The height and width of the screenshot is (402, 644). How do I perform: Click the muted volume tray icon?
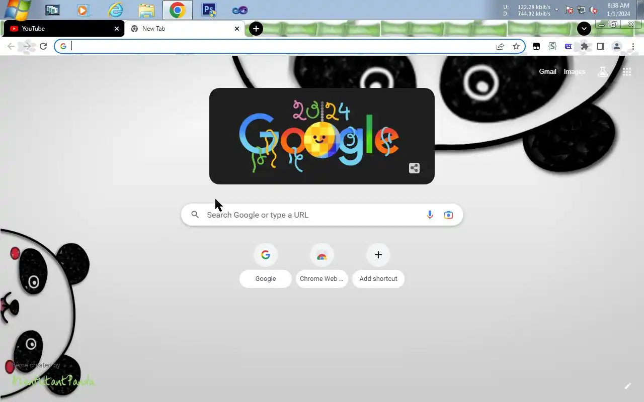click(x=593, y=10)
